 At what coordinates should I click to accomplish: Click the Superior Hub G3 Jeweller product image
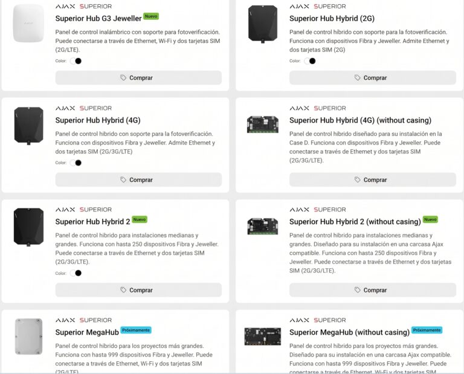28,23
